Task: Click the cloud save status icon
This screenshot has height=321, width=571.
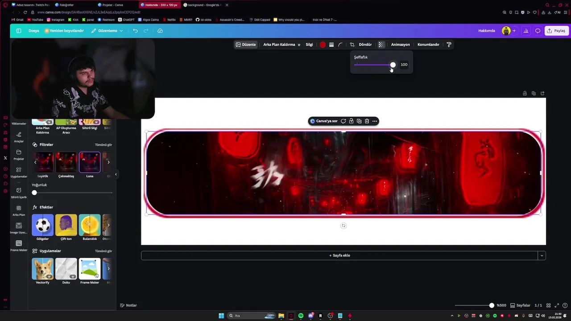Action: point(160,31)
